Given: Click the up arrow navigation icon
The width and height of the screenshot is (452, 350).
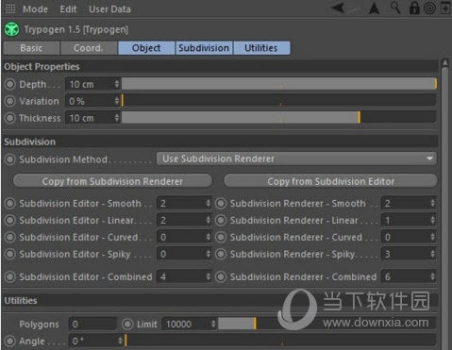Looking at the screenshot, I should [x=374, y=8].
